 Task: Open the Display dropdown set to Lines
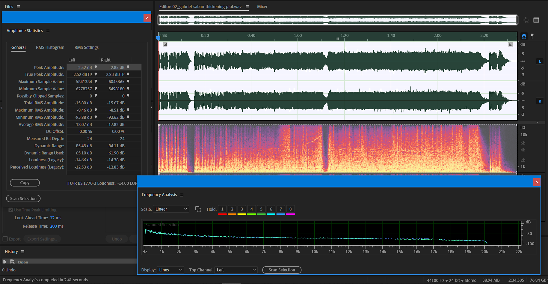[x=170, y=270]
